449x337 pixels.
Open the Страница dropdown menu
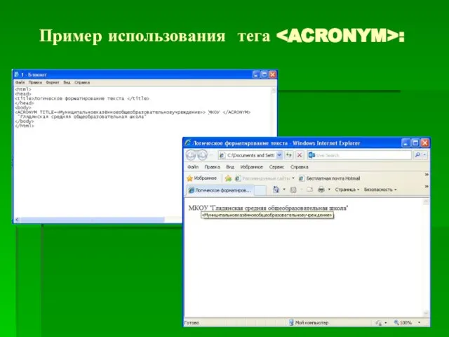tap(347, 190)
